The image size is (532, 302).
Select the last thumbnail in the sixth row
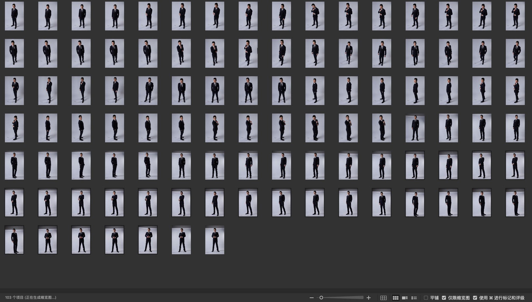tap(515, 203)
